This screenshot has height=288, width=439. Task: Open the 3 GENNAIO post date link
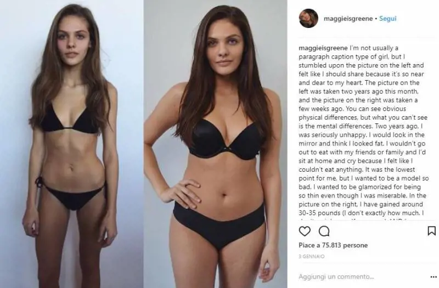coord(311,256)
